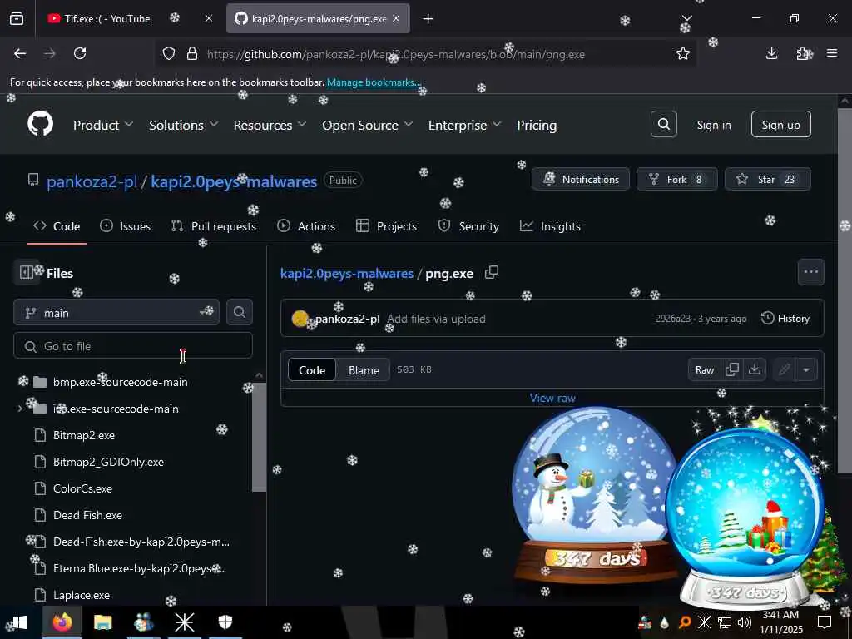Click the padlock site information icon
Viewport: 852px width, 639px height.
coord(192,53)
